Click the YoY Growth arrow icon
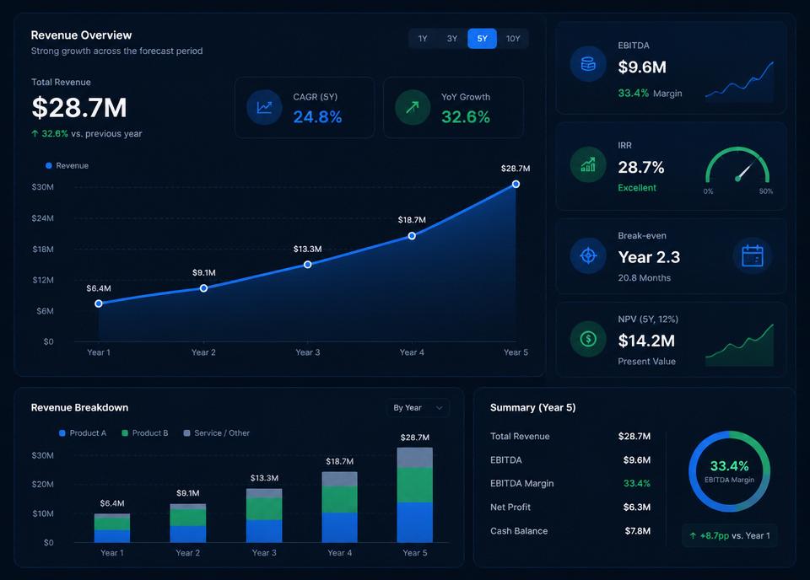Screen dimensions: 810x580 tap(413, 107)
